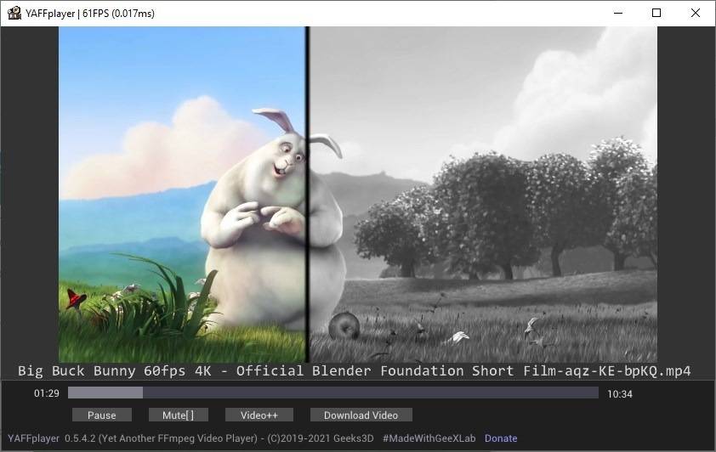This screenshot has height=452, width=716.
Task: Click the Video++ button
Action: [x=259, y=415]
